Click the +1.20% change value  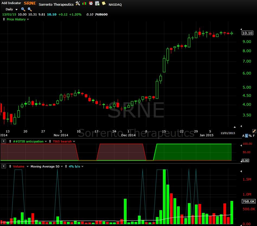pos(75,14)
